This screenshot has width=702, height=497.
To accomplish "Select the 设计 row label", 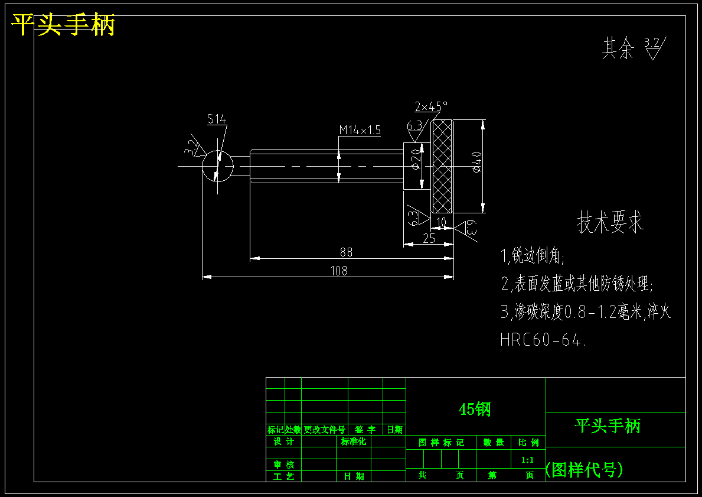I will pos(284,441).
